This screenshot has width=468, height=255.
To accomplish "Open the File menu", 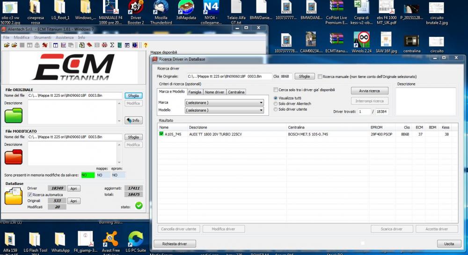I will 6,37.
